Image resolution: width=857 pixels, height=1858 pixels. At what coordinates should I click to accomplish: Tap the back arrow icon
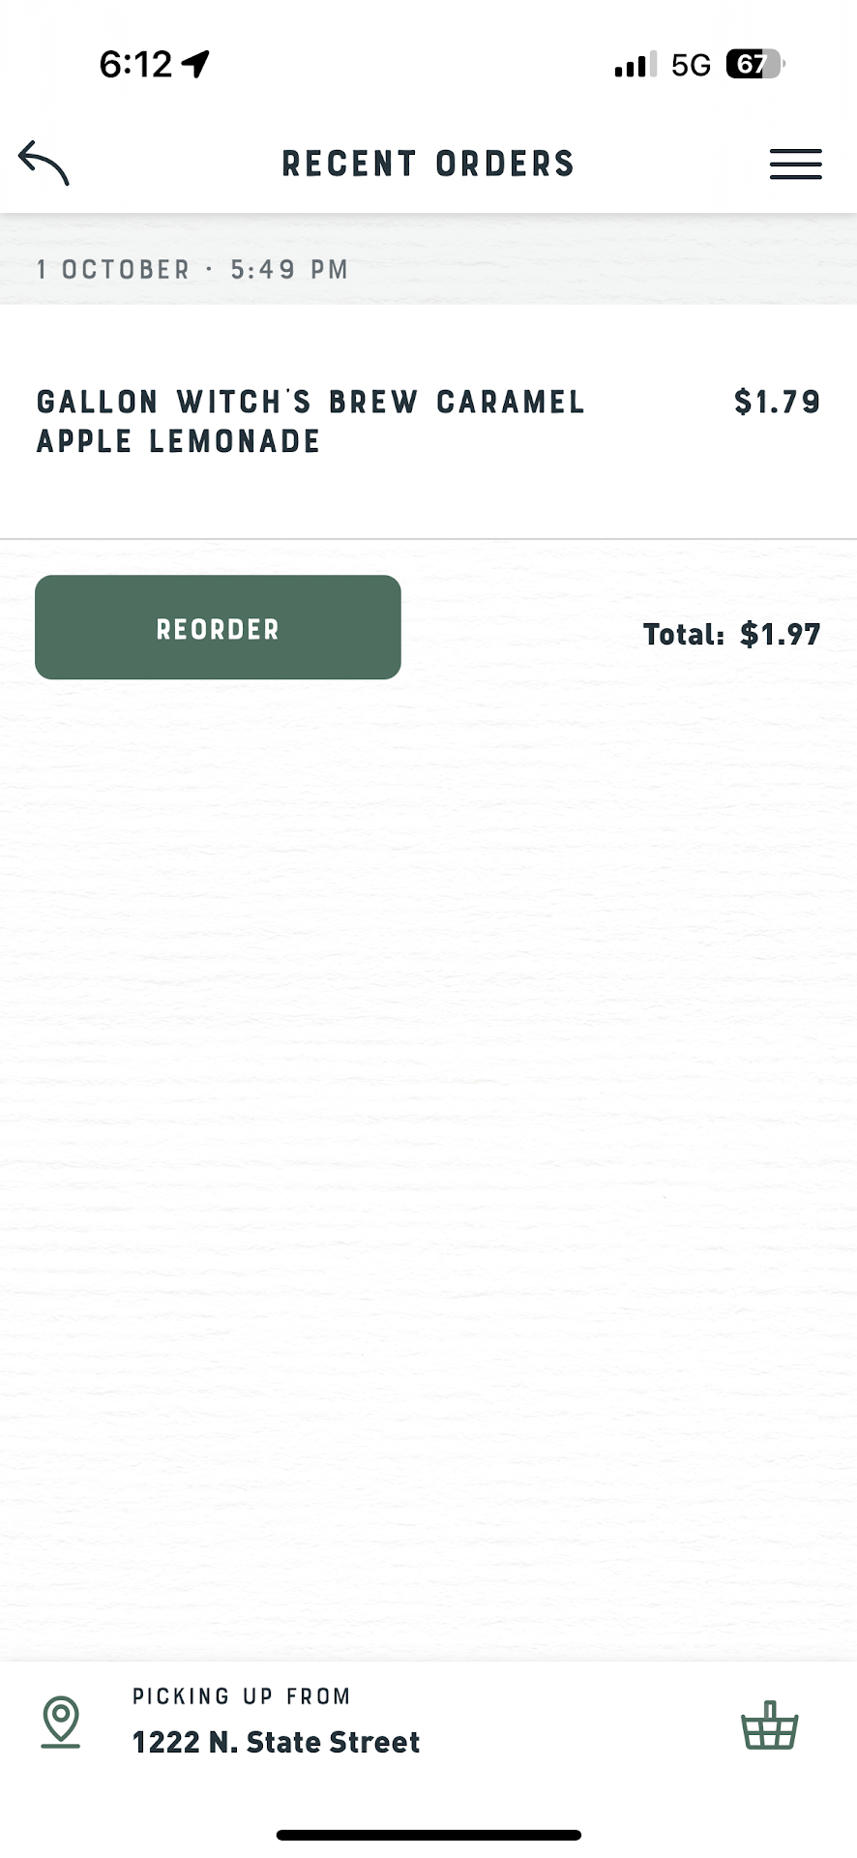pyautogui.click(x=44, y=163)
